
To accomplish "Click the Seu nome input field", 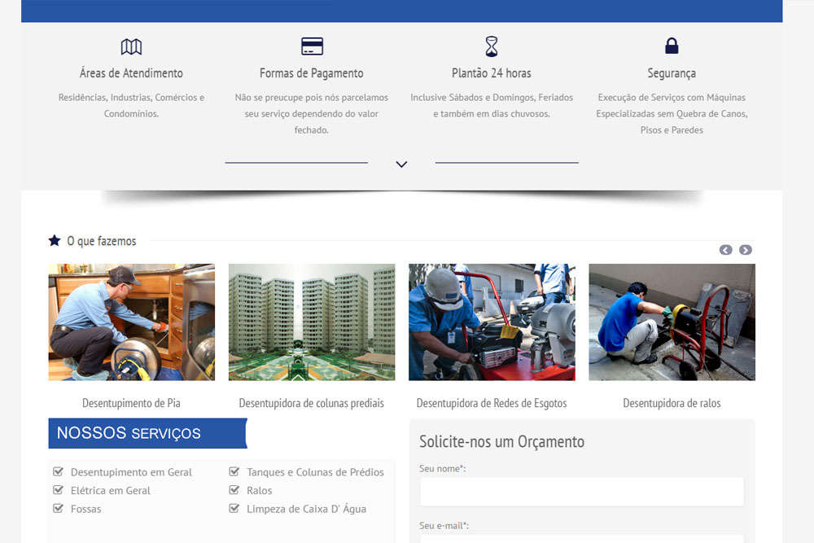I will coord(582,492).
